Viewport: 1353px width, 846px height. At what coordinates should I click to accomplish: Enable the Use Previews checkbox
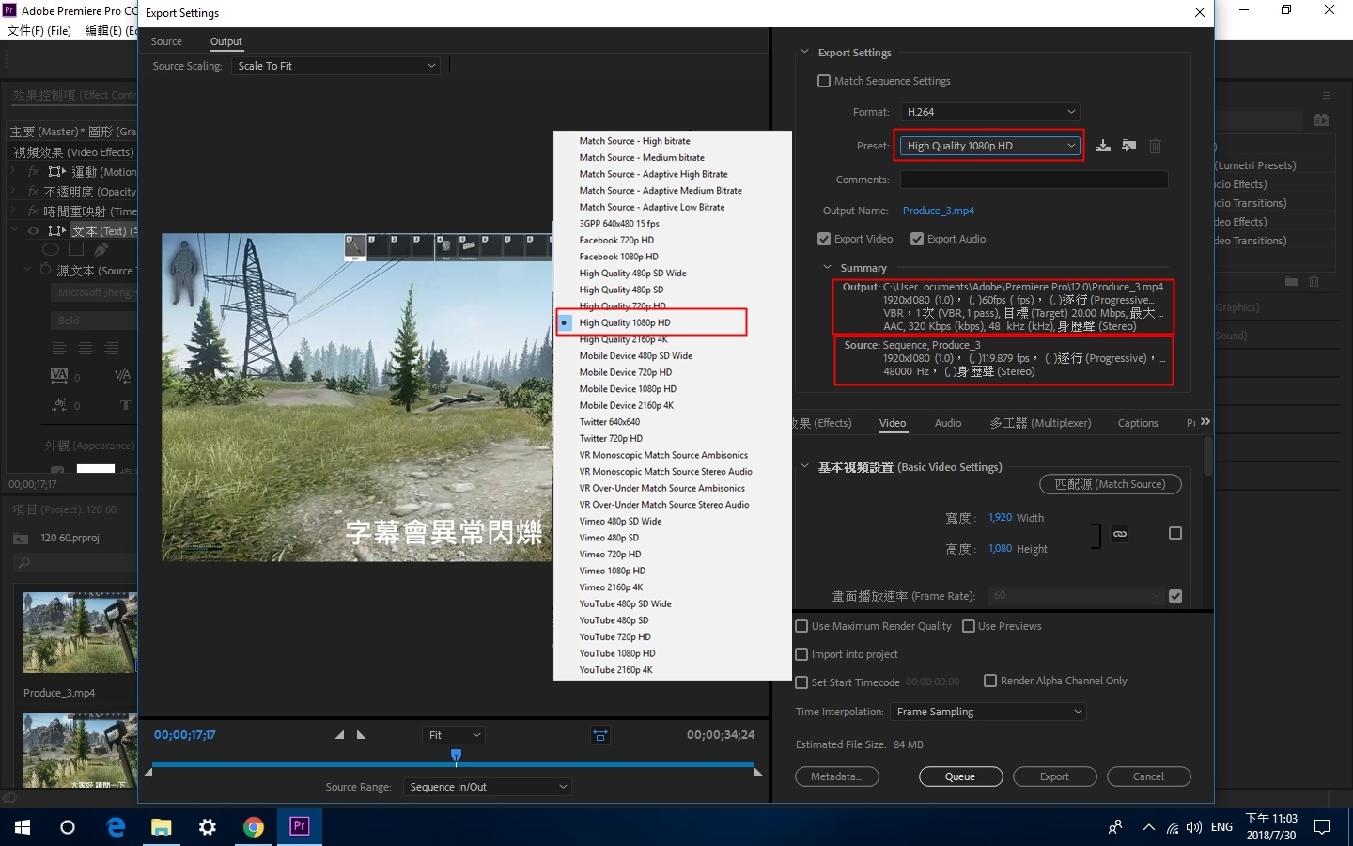coord(969,626)
